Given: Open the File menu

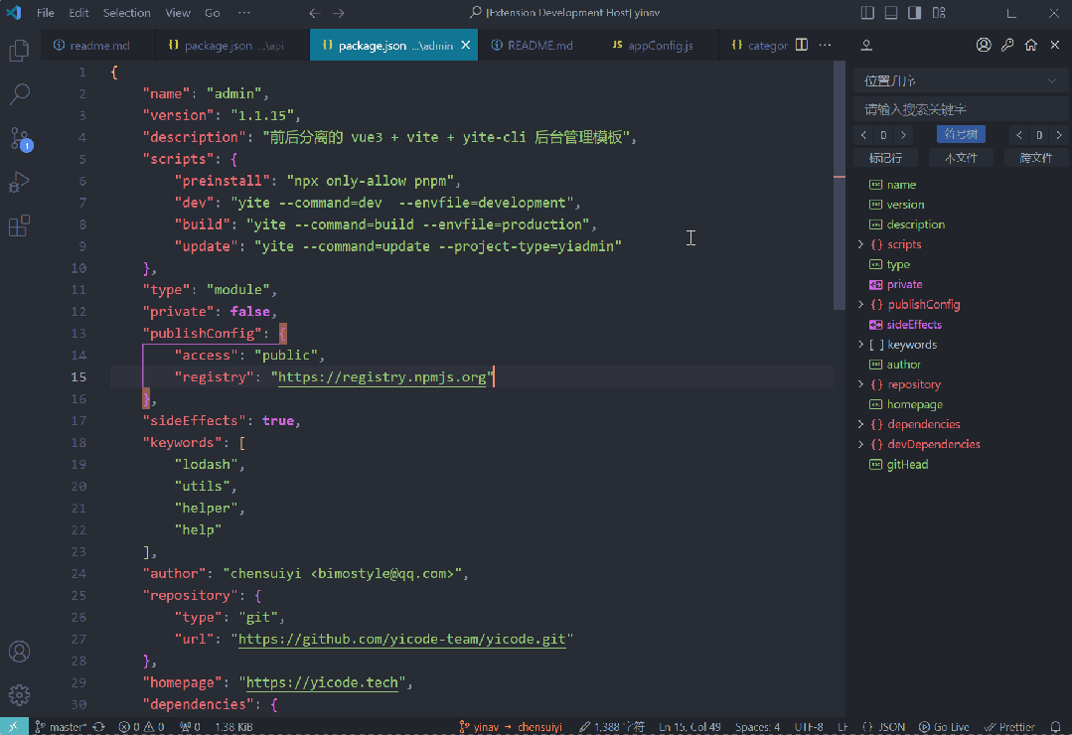Looking at the screenshot, I should coord(45,13).
